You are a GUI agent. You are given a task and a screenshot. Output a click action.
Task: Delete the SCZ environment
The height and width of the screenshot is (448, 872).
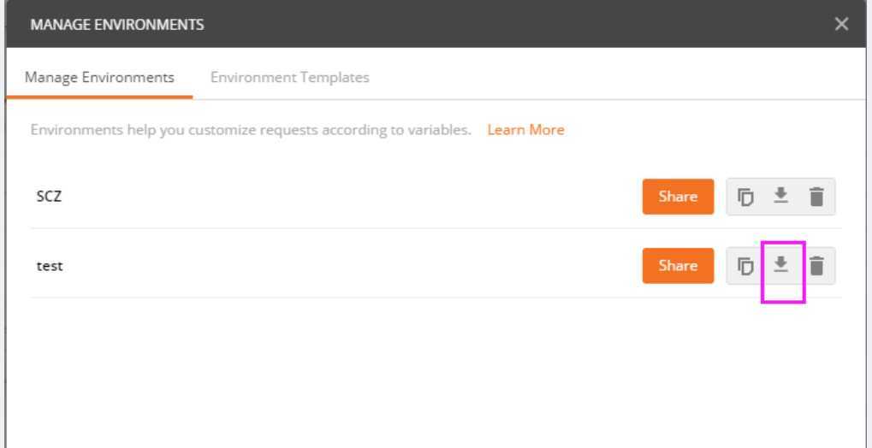pyautogui.click(x=816, y=197)
